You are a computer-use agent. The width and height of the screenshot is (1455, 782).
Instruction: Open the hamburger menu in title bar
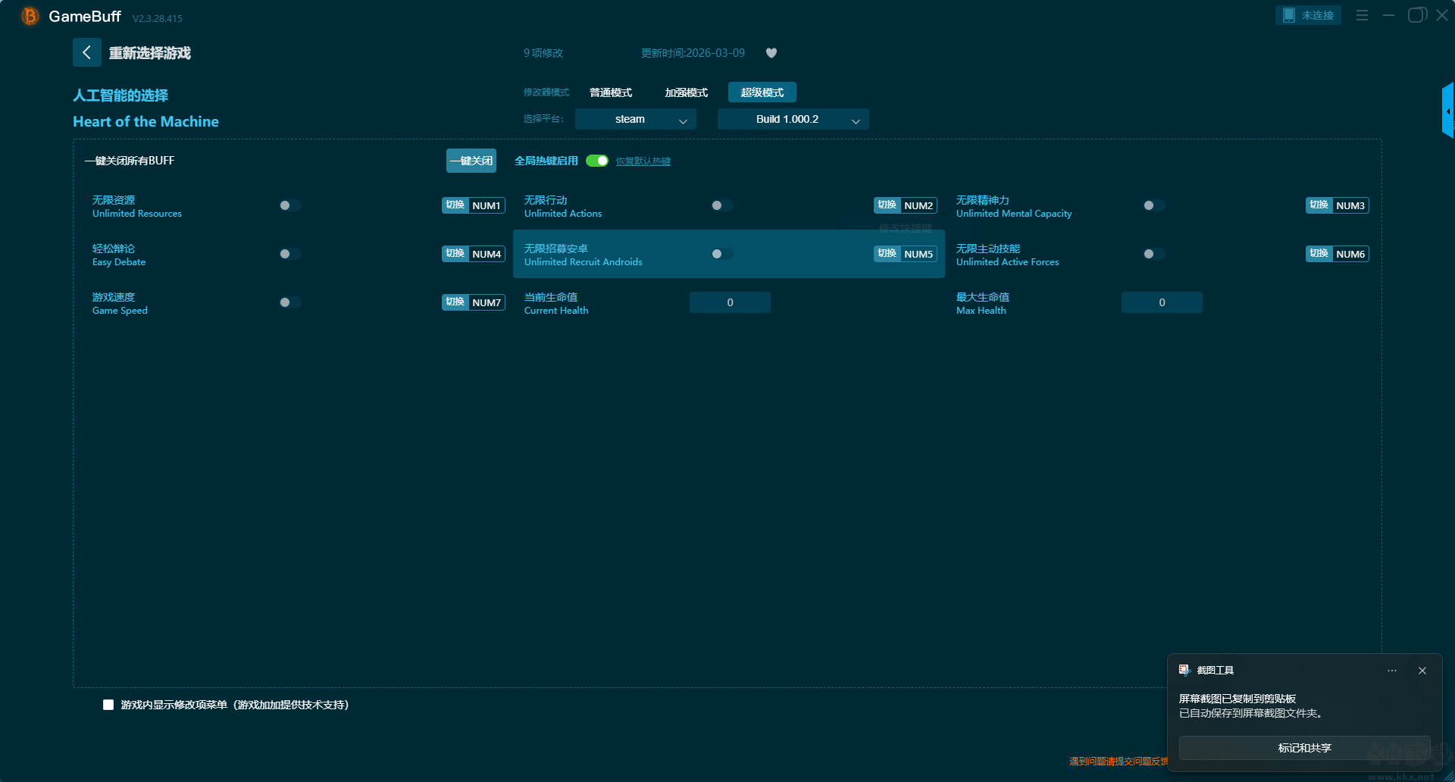click(1362, 15)
